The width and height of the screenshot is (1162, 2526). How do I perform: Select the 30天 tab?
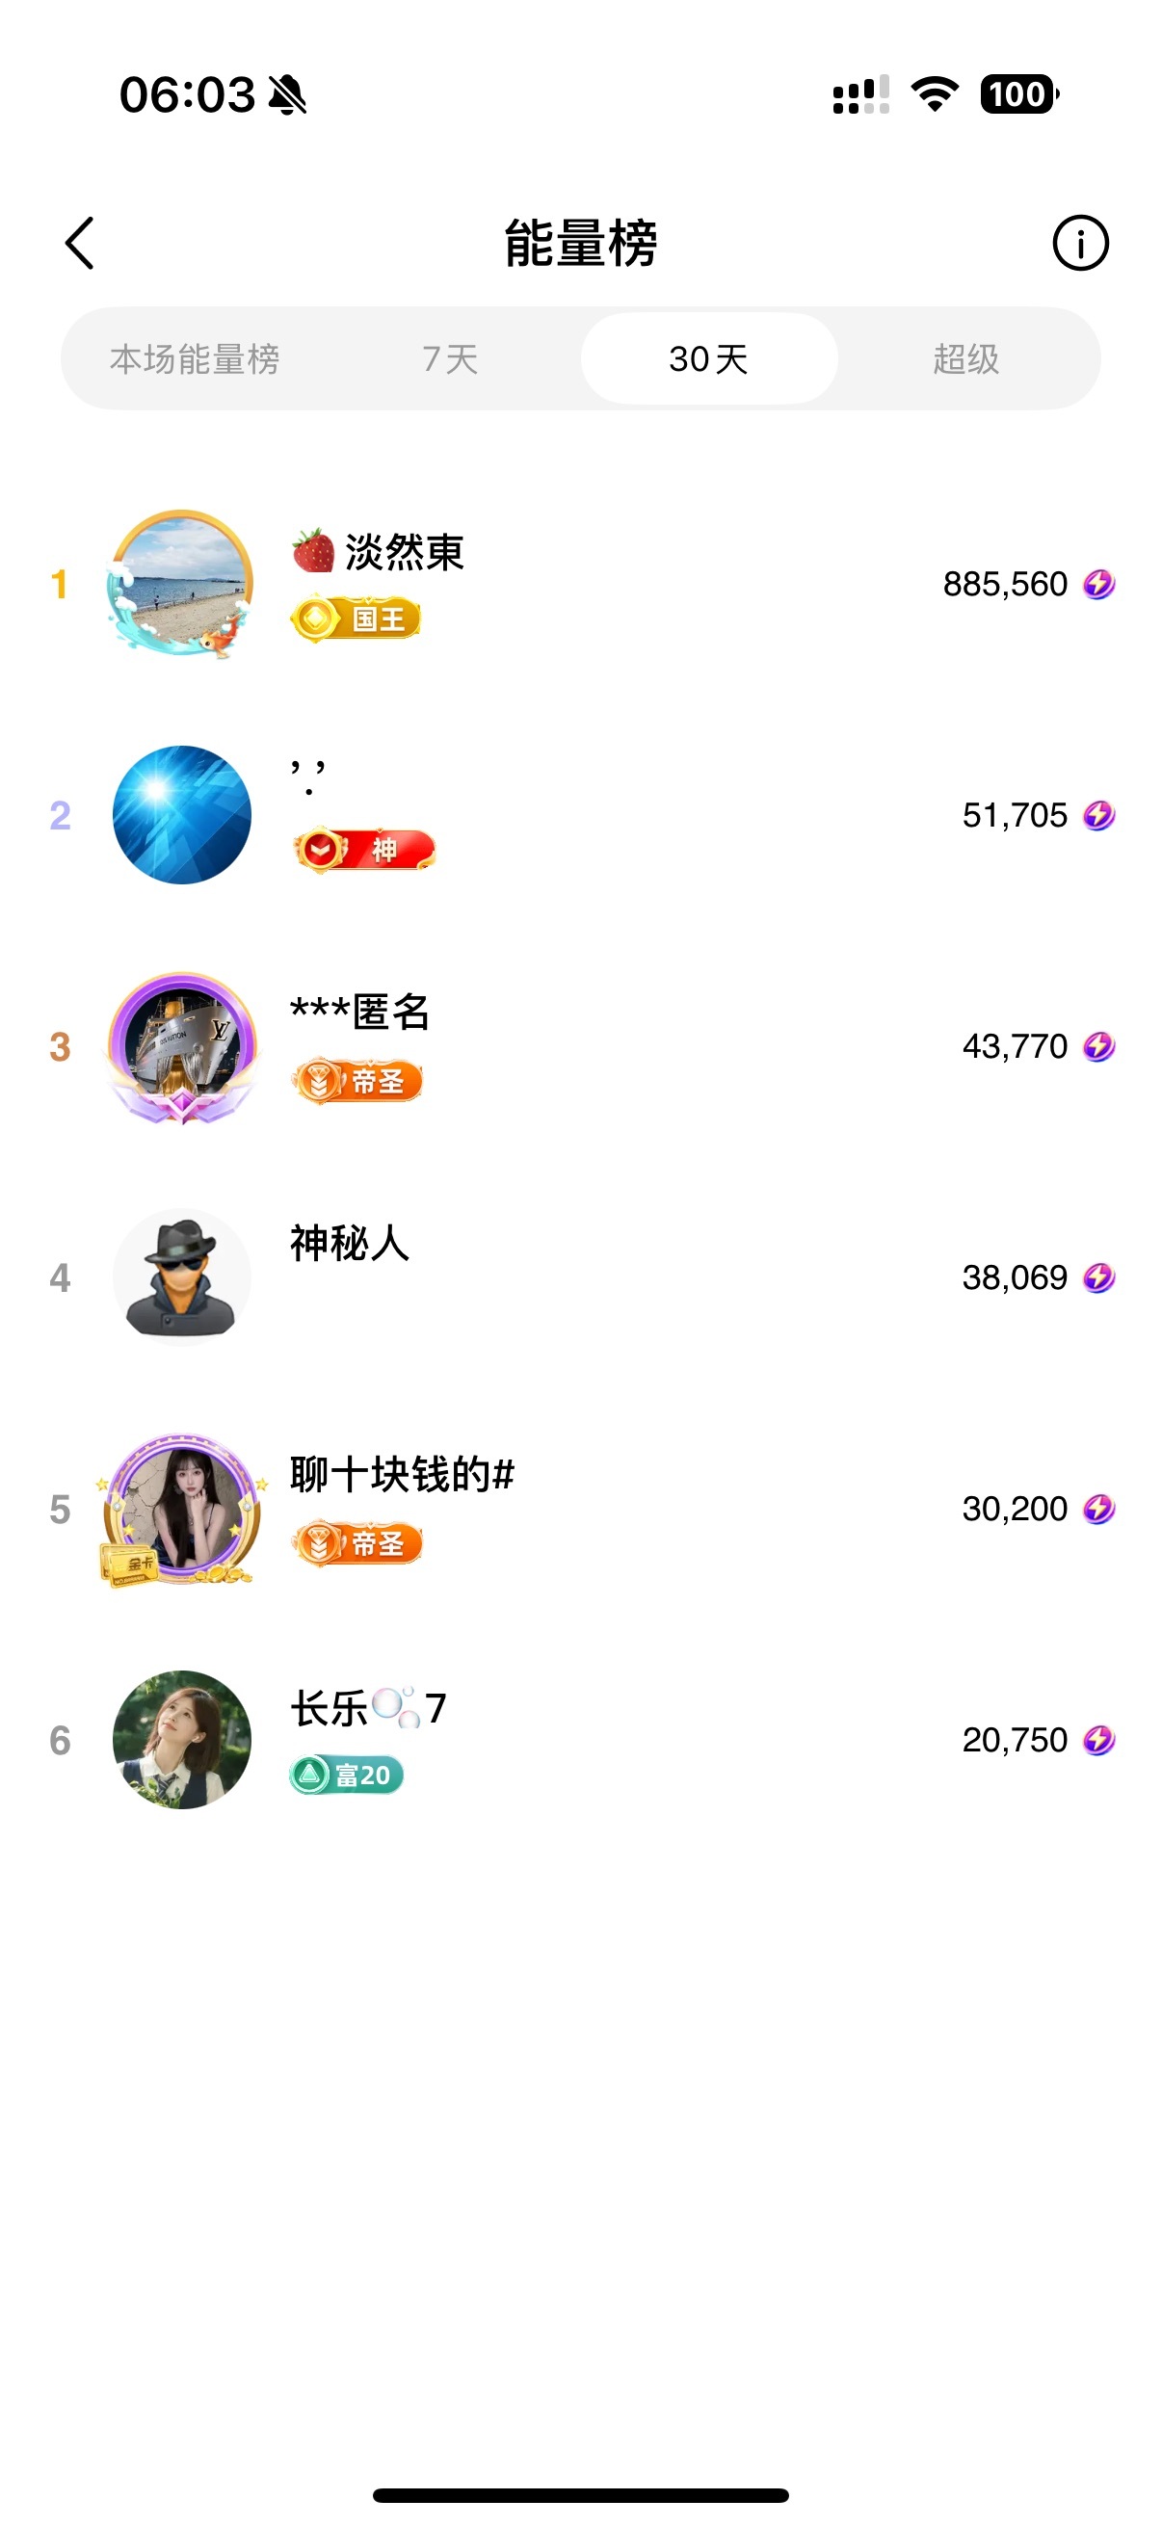[708, 359]
